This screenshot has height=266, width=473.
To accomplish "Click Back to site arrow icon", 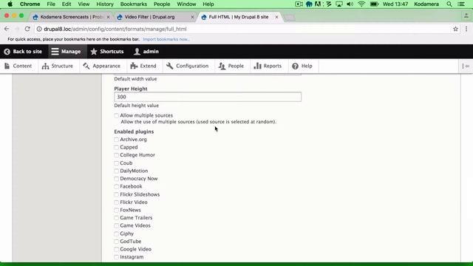I will (7, 52).
